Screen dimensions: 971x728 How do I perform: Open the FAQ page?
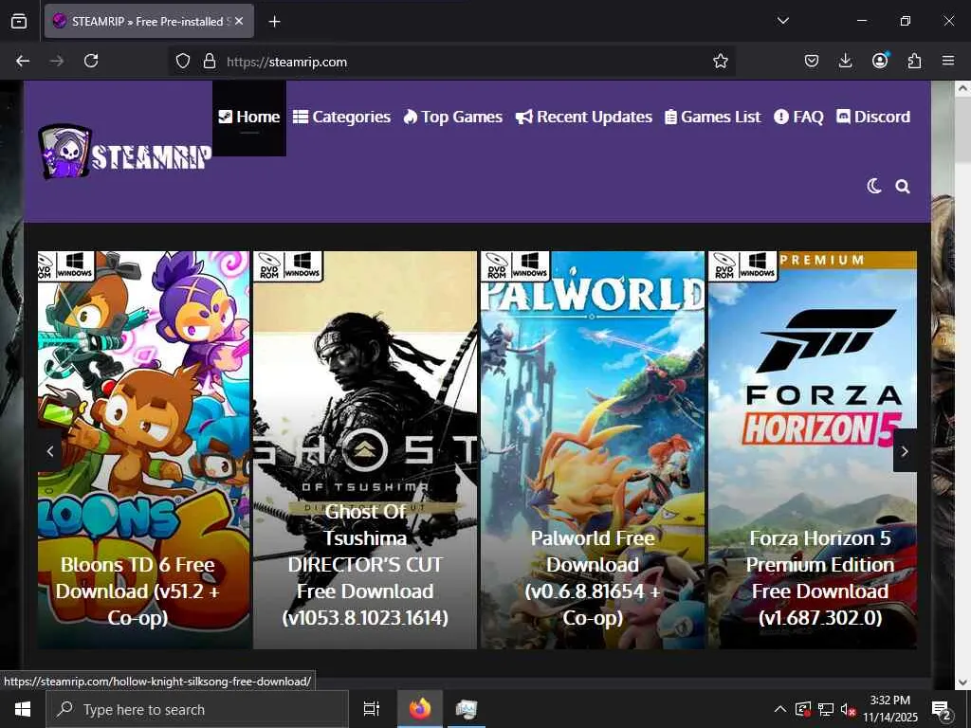[x=798, y=117]
